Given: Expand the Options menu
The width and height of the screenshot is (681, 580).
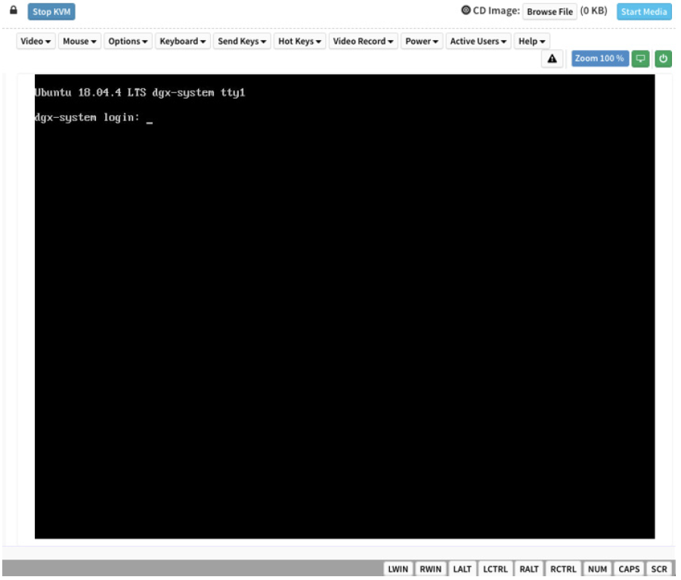Looking at the screenshot, I should pyautogui.click(x=128, y=42).
